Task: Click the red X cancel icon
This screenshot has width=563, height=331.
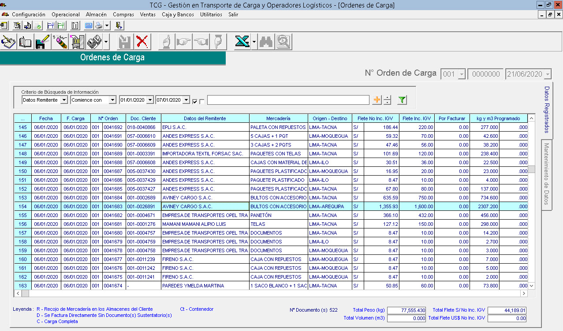Action: 142,42
